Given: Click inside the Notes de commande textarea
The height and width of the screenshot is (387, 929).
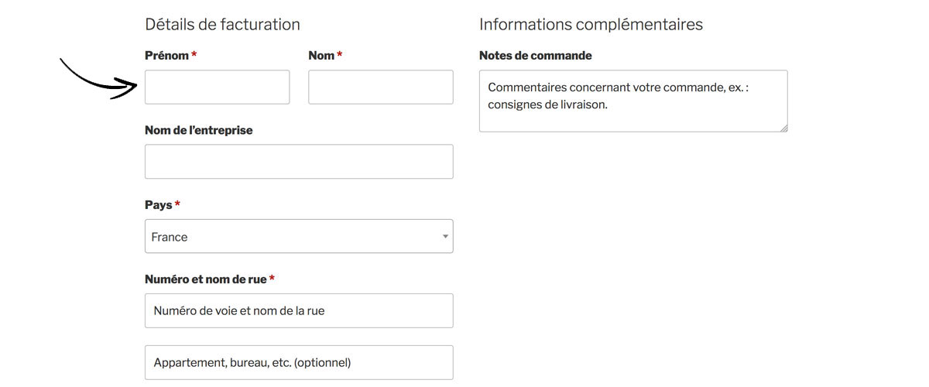Looking at the screenshot, I should tap(633, 101).
